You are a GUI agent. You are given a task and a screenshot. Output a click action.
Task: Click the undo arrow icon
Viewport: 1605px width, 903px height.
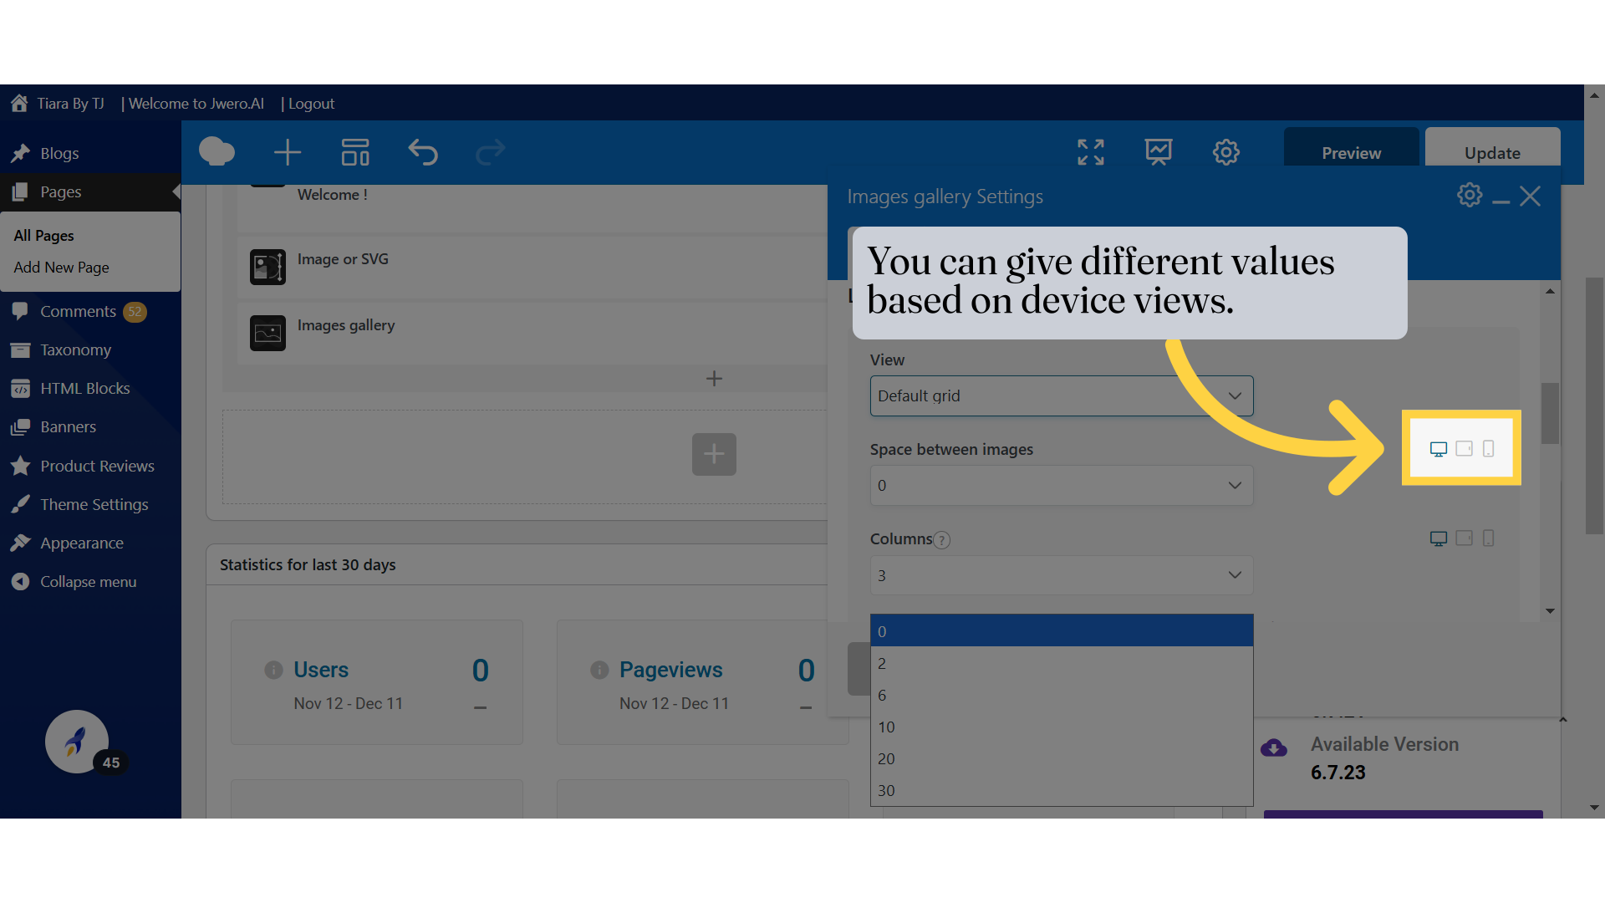(x=423, y=152)
